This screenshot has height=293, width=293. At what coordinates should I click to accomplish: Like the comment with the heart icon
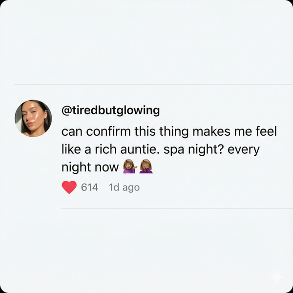click(x=70, y=187)
